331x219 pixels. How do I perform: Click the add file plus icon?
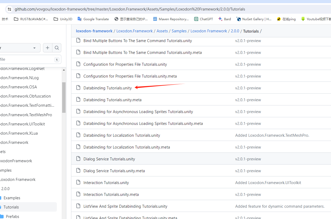(x=48, y=48)
